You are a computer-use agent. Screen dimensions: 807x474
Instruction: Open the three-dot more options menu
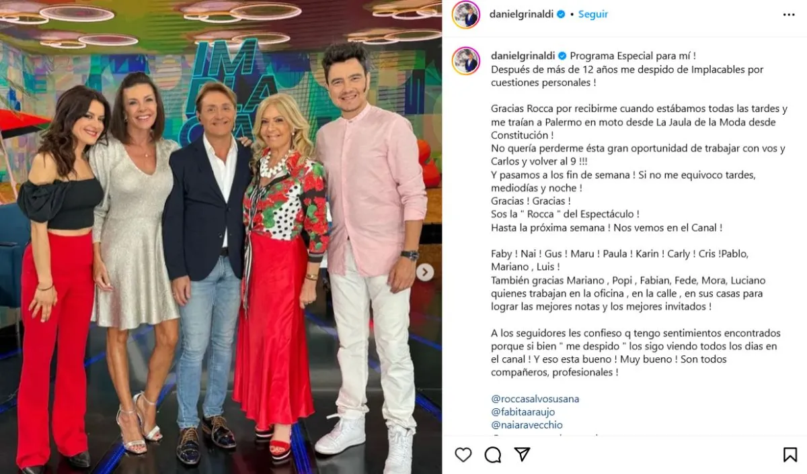(x=789, y=15)
